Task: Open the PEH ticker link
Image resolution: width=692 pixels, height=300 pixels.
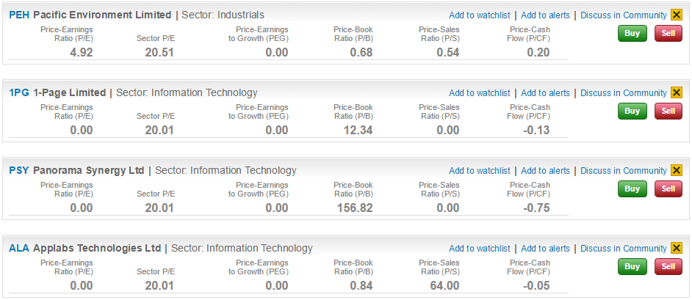Action: (18, 15)
